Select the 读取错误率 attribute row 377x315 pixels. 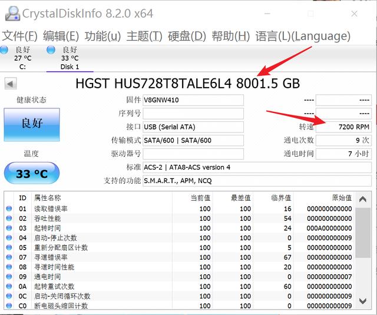click(x=180, y=208)
